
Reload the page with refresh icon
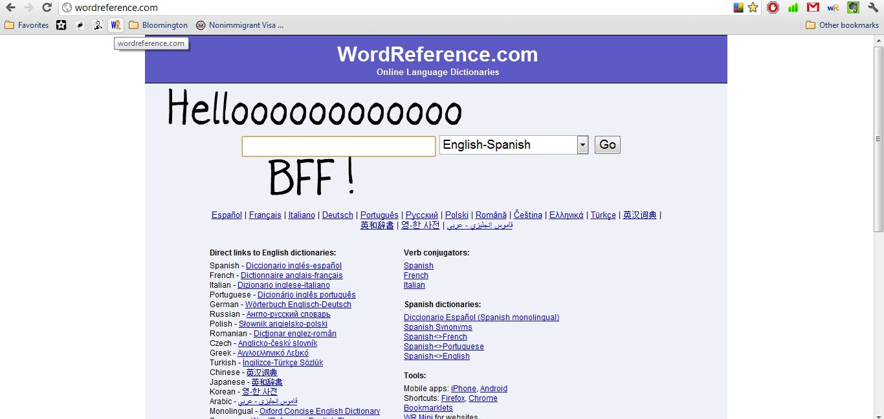[47, 8]
